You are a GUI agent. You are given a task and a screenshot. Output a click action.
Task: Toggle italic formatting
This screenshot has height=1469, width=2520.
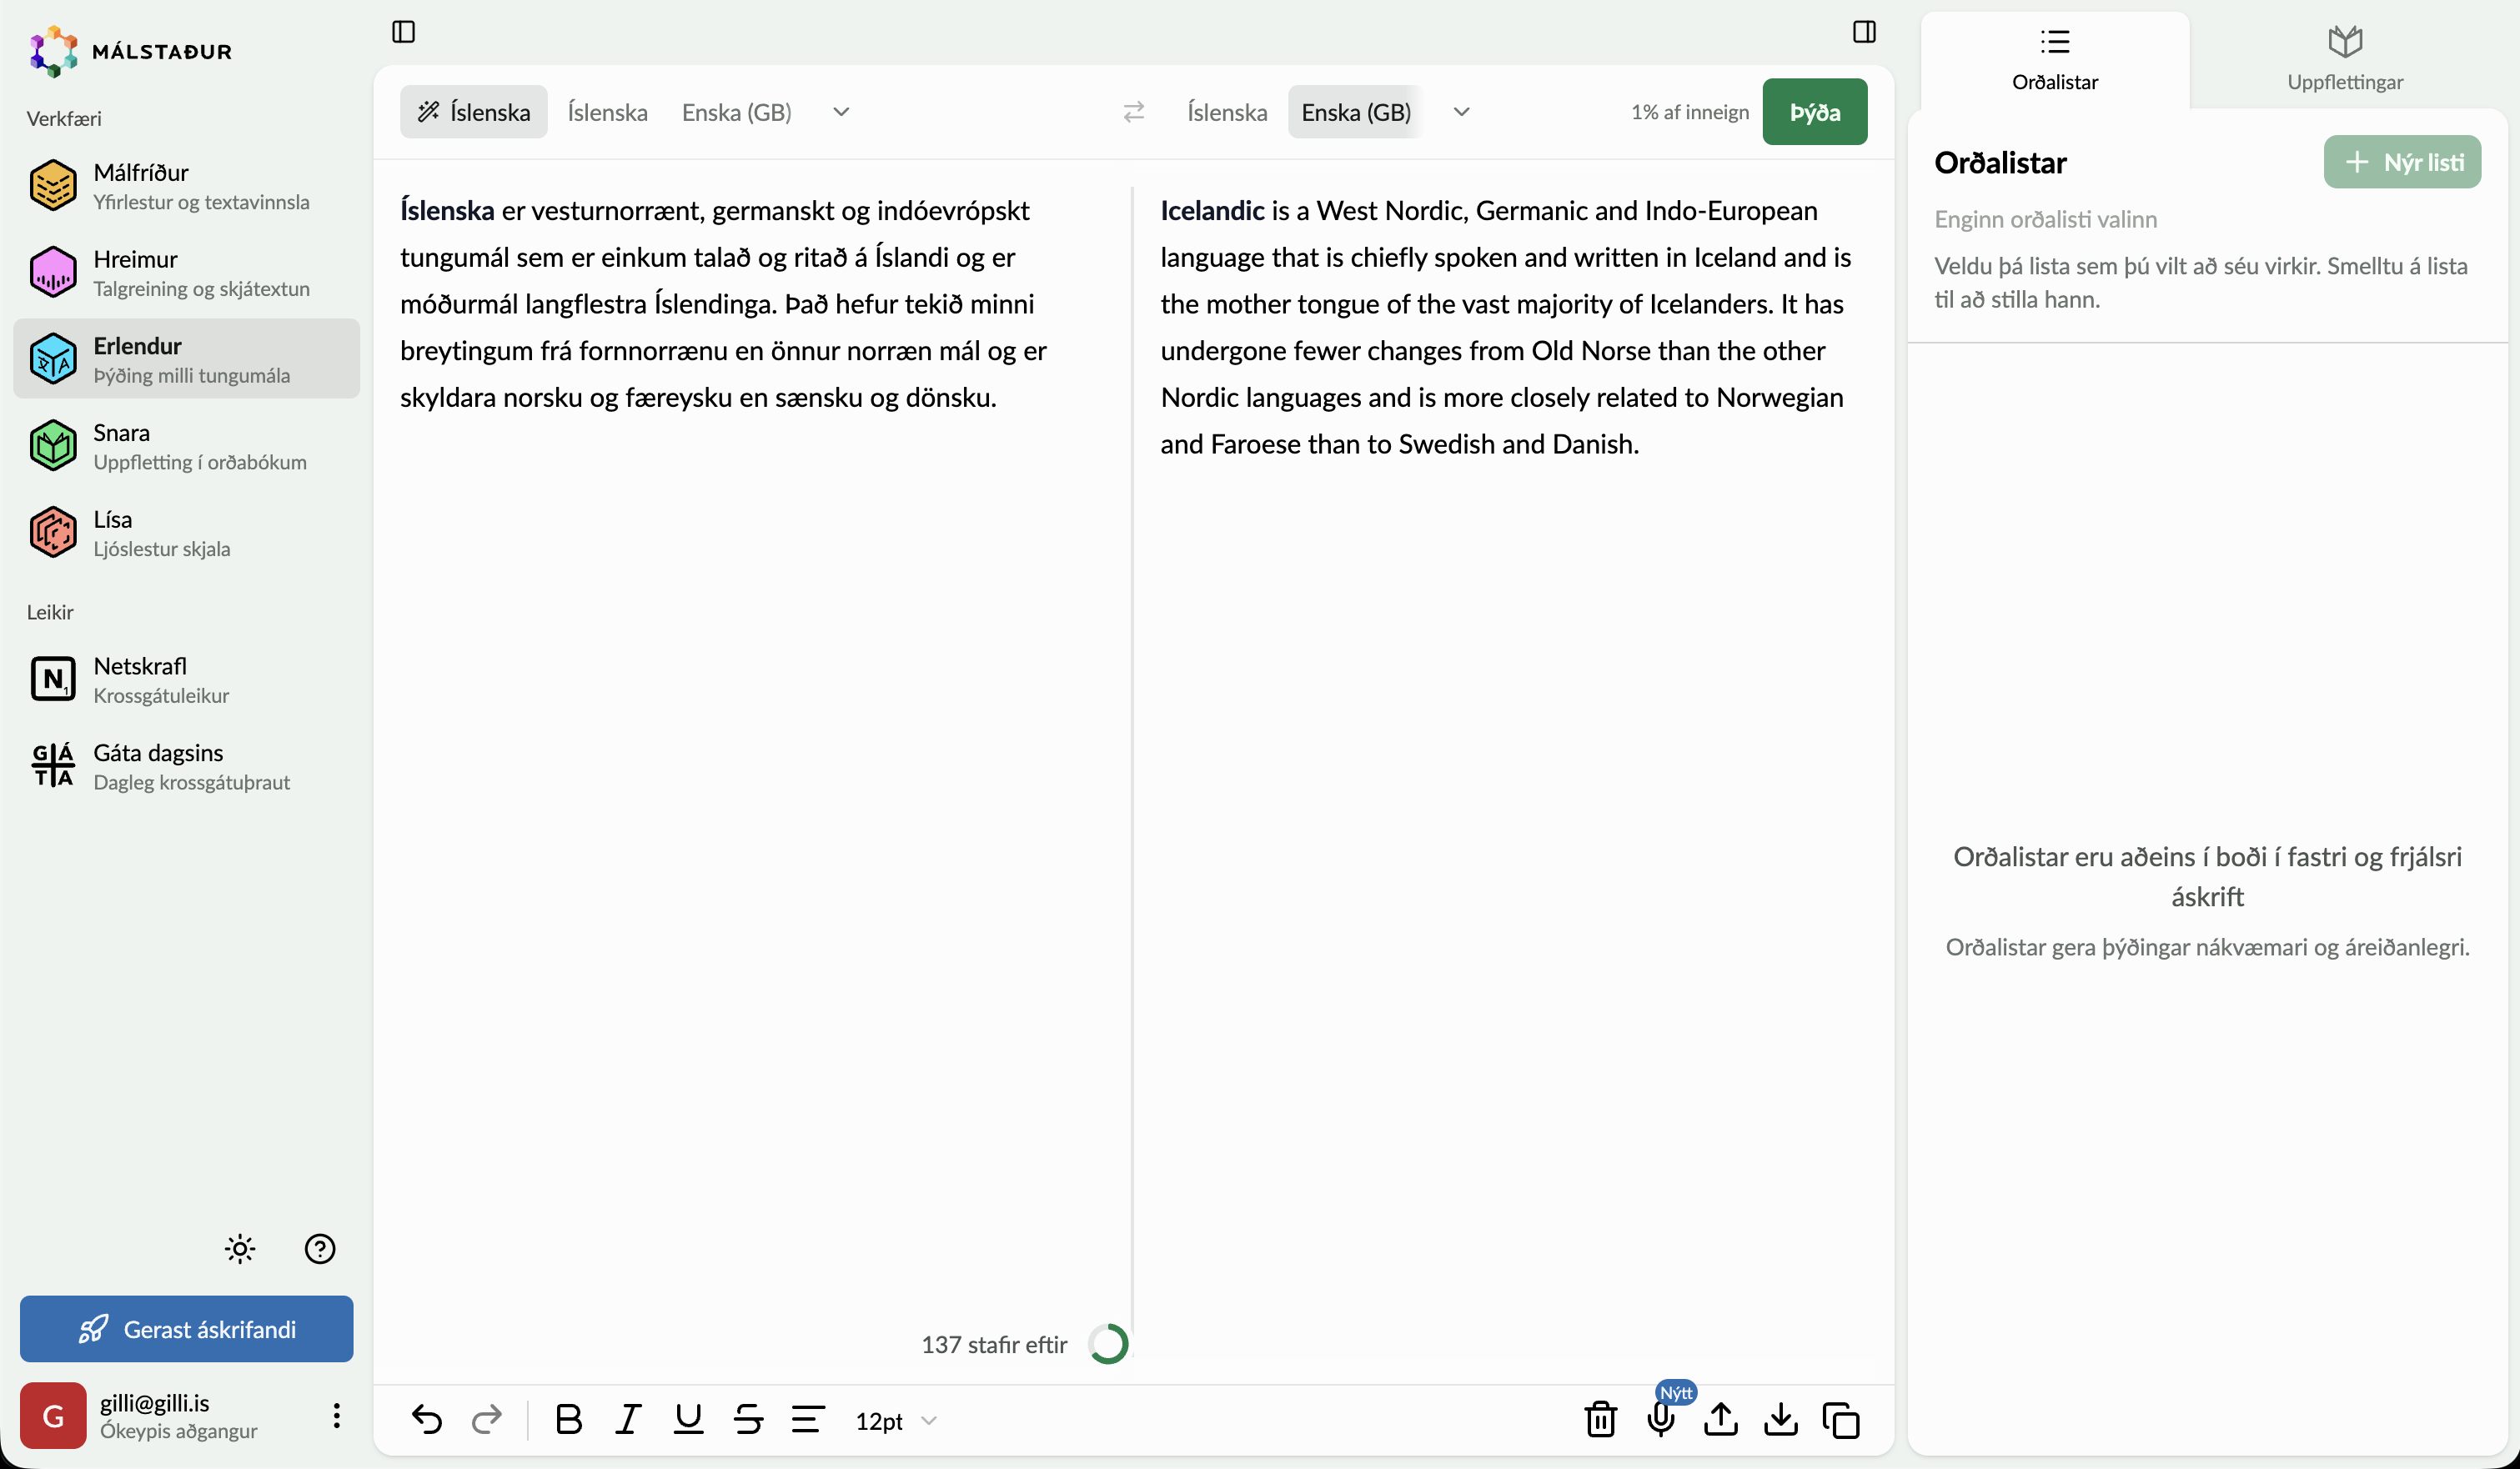coord(628,1419)
